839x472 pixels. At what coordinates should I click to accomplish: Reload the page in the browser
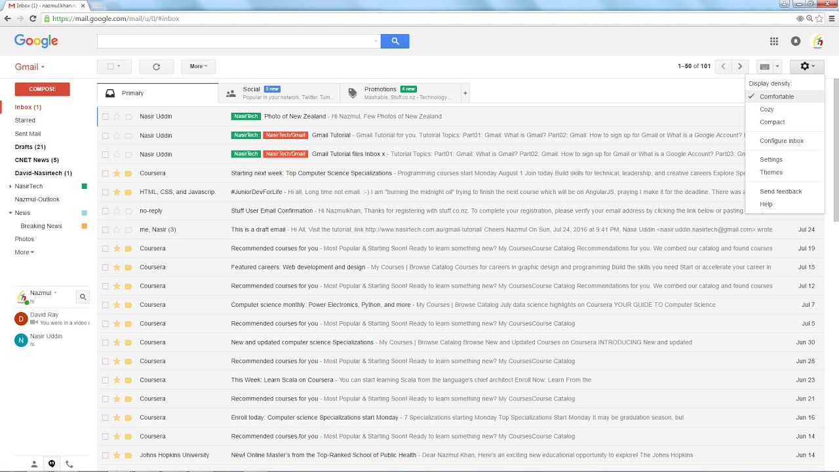[33, 18]
